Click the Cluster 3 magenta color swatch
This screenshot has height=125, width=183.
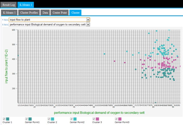coord(97,119)
